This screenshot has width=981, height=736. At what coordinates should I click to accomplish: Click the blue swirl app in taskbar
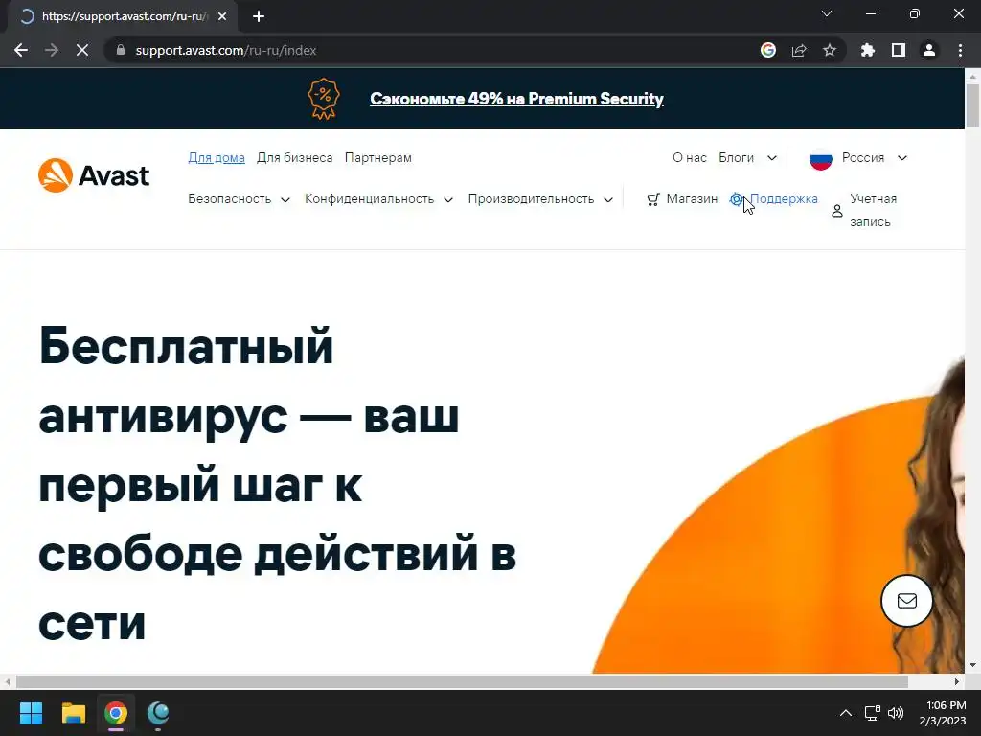pyautogui.click(x=158, y=713)
